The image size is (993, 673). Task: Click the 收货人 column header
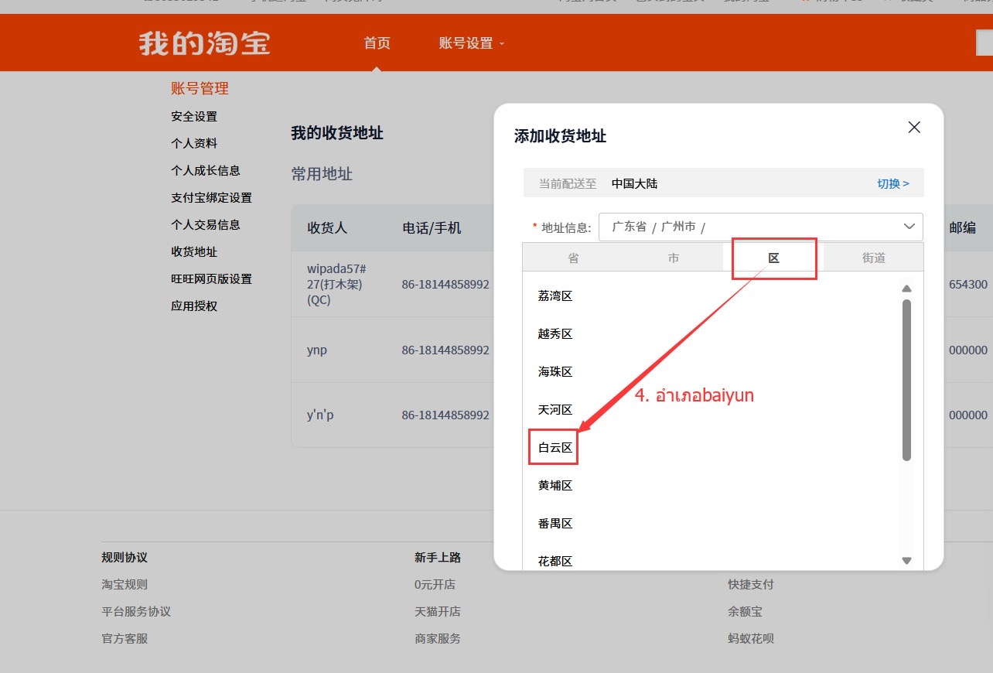coord(327,227)
